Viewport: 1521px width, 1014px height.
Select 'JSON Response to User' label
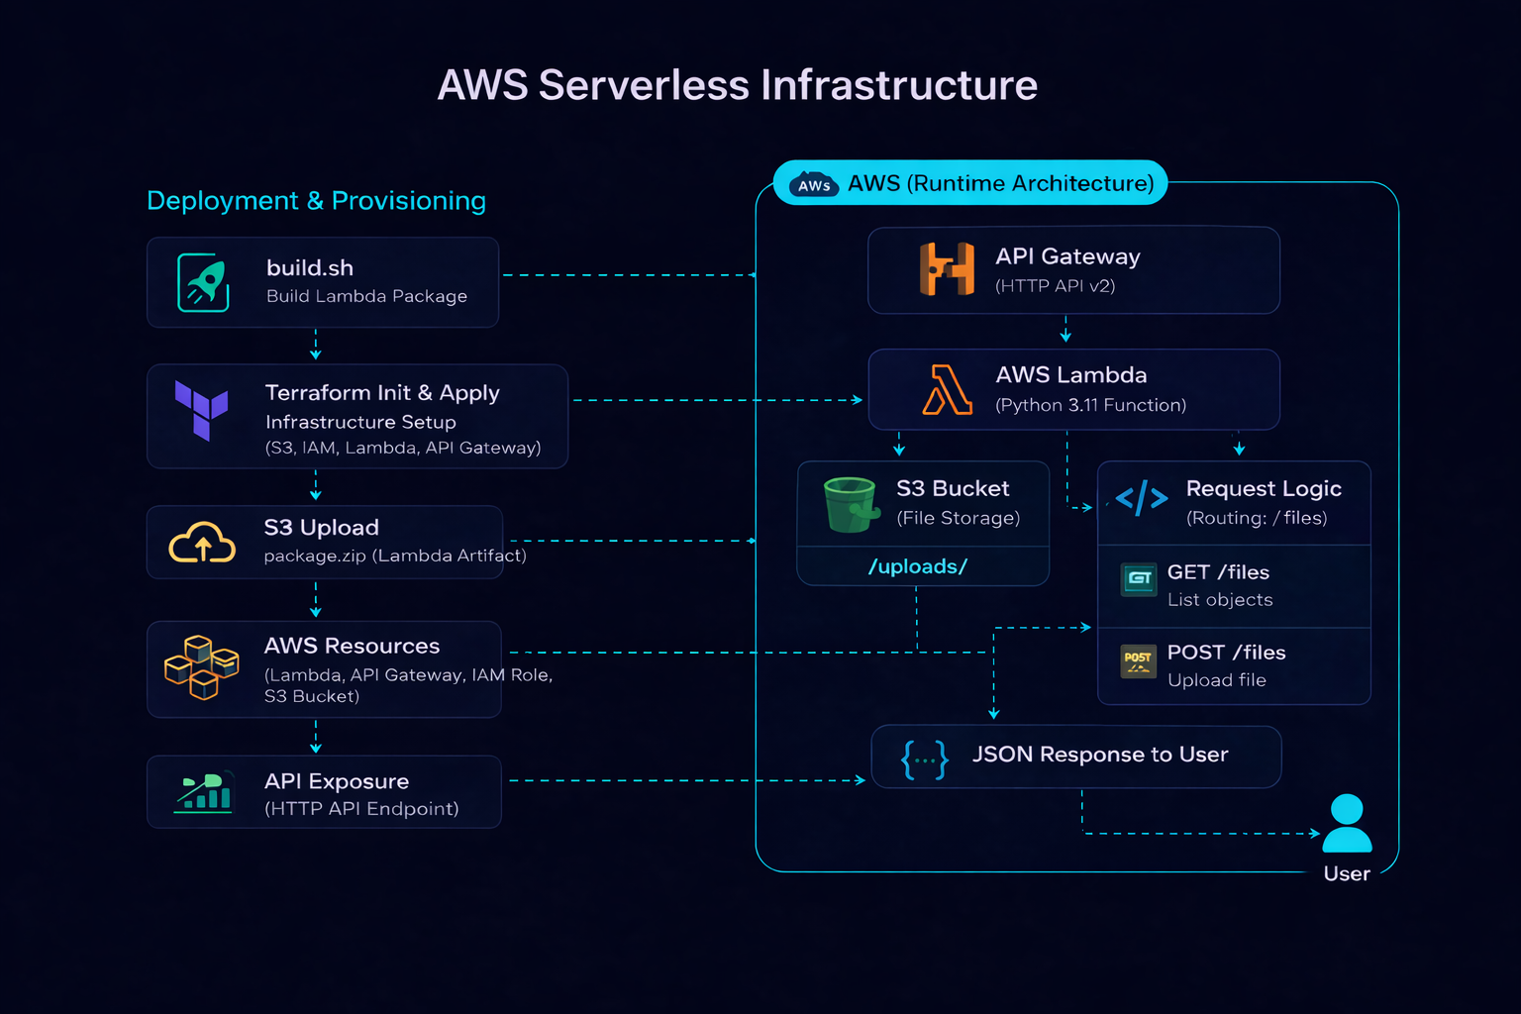coord(1100,755)
